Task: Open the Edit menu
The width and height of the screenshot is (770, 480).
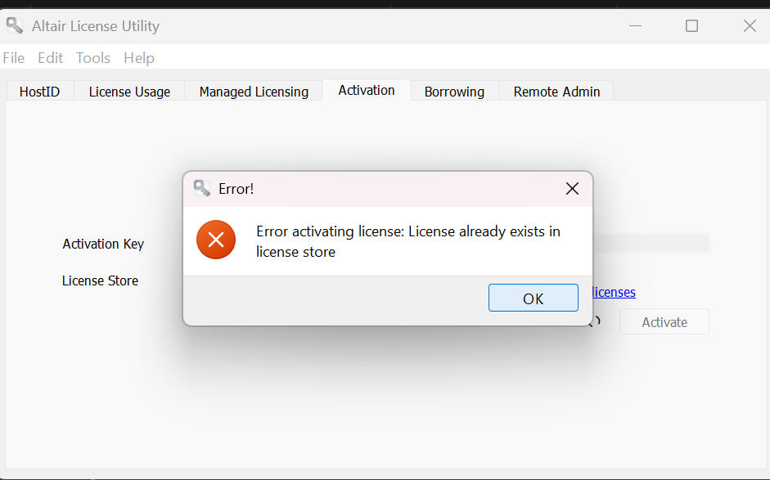Action: 50,58
